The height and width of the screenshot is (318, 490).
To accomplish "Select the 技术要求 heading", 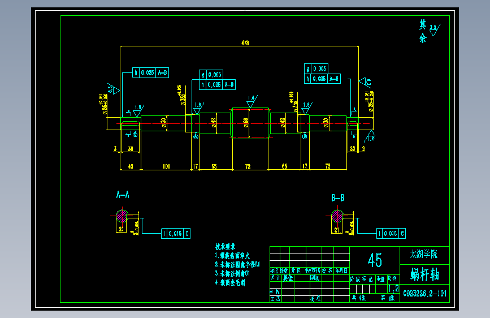I will coord(225,247).
